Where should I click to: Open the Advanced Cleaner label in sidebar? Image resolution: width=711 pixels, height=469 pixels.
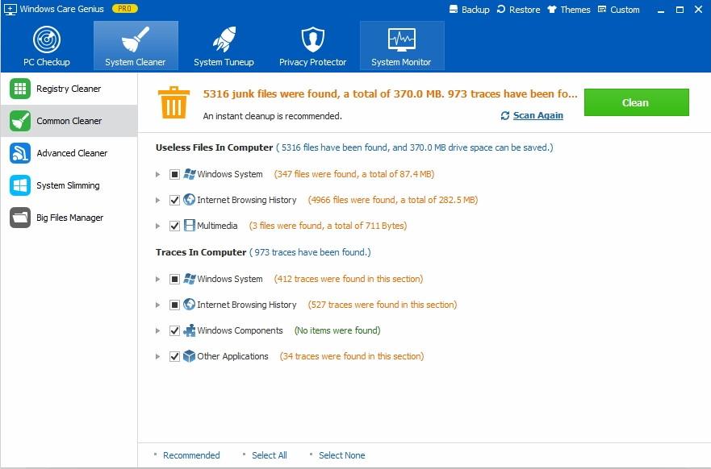click(x=72, y=153)
